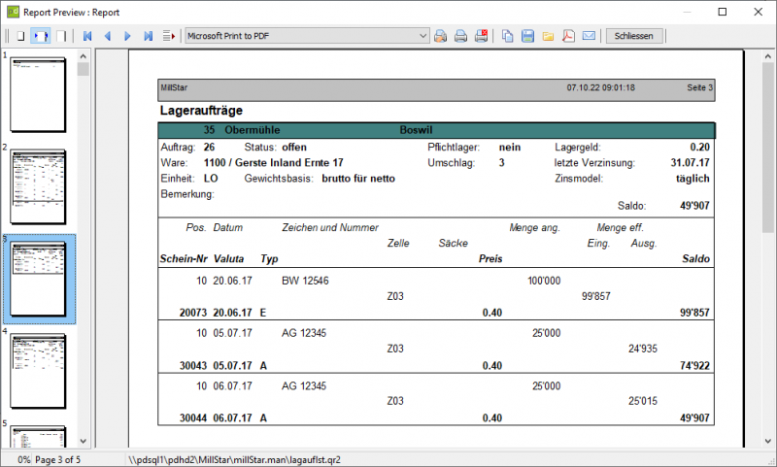Toggle fit to page width view

[x=41, y=36]
